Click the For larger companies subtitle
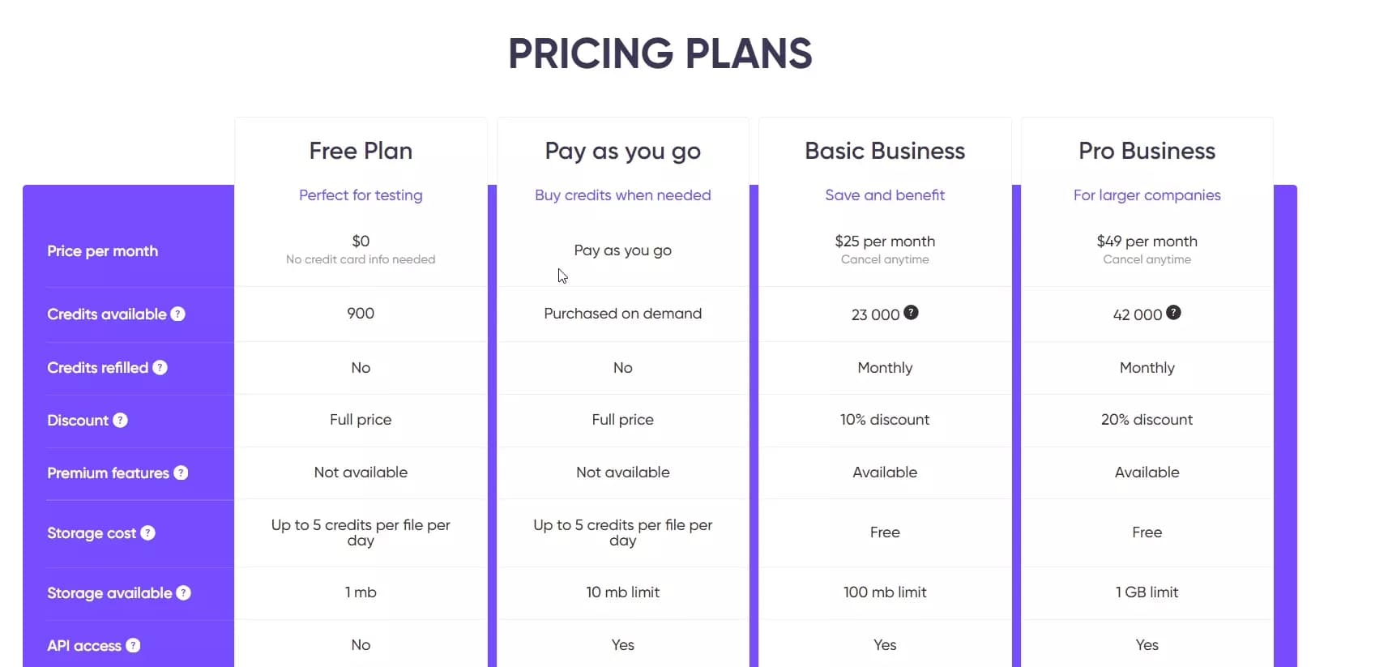This screenshot has height=667, width=1388. tap(1147, 195)
